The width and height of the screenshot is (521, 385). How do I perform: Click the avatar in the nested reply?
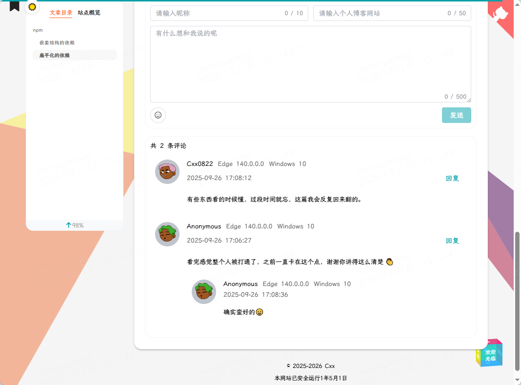click(204, 292)
